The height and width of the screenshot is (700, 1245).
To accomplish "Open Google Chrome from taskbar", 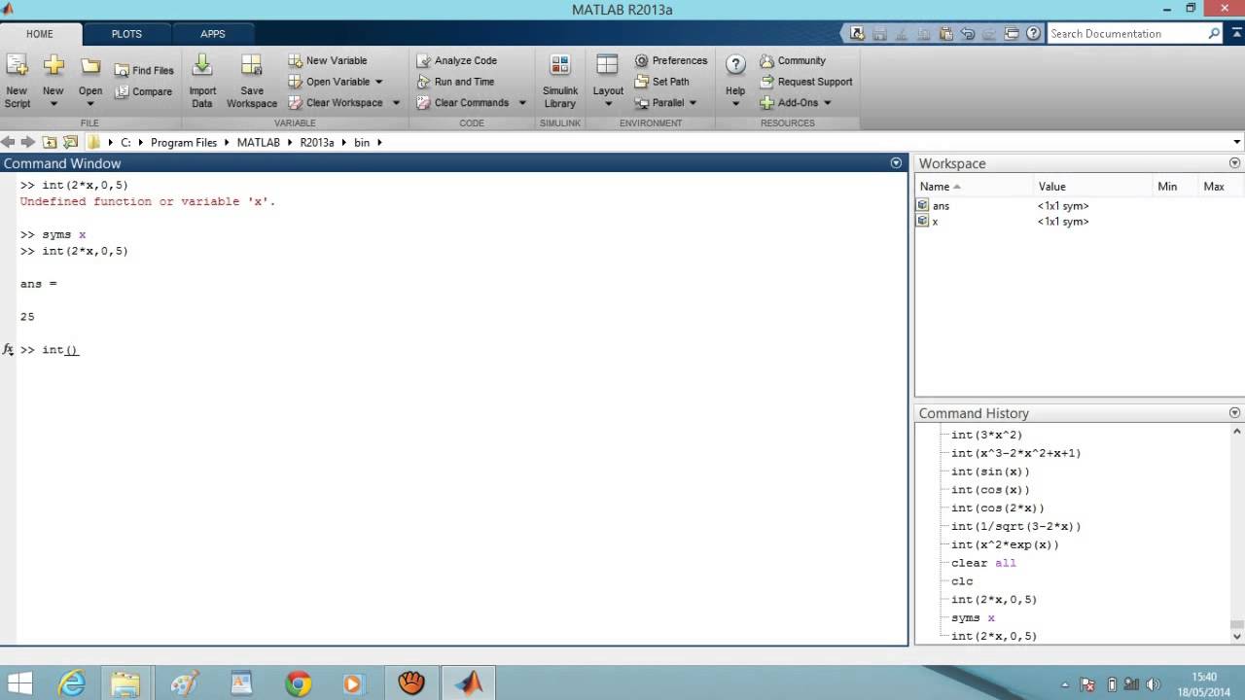I will [299, 683].
